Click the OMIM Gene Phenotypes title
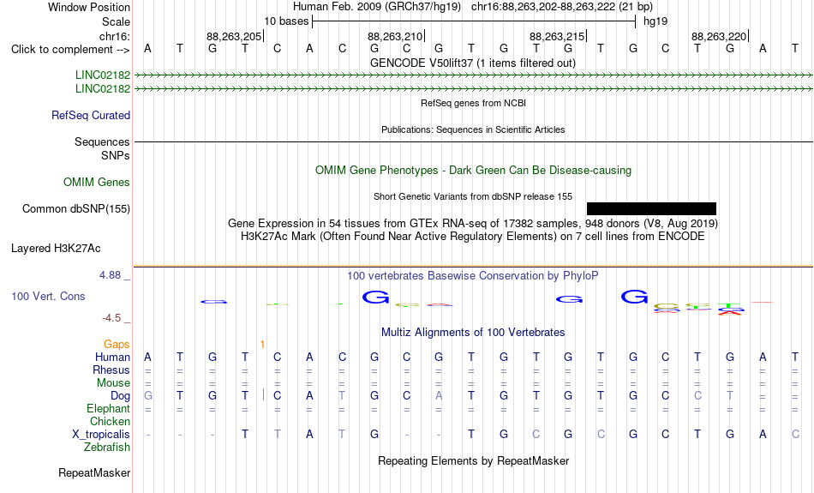This screenshot has height=493, width=814. 474,171
